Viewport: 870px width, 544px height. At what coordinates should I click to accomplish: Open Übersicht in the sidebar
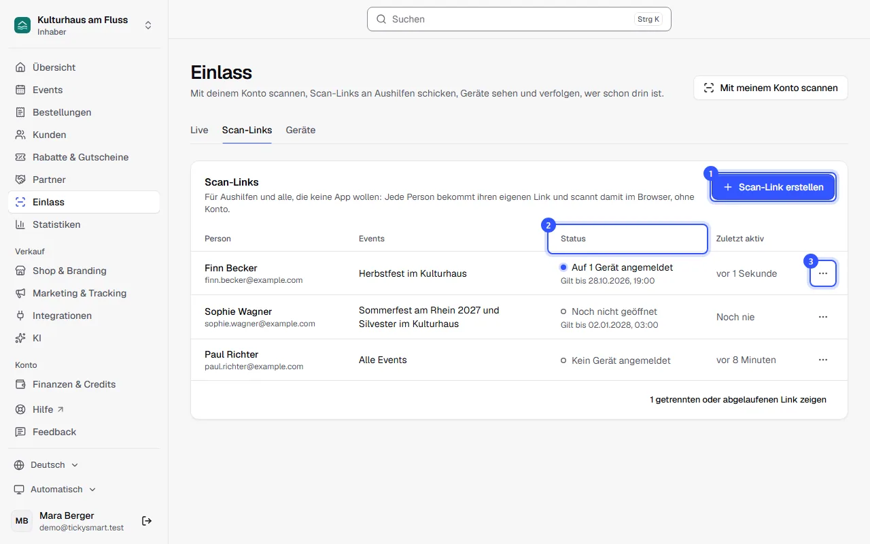click(84, 67)
